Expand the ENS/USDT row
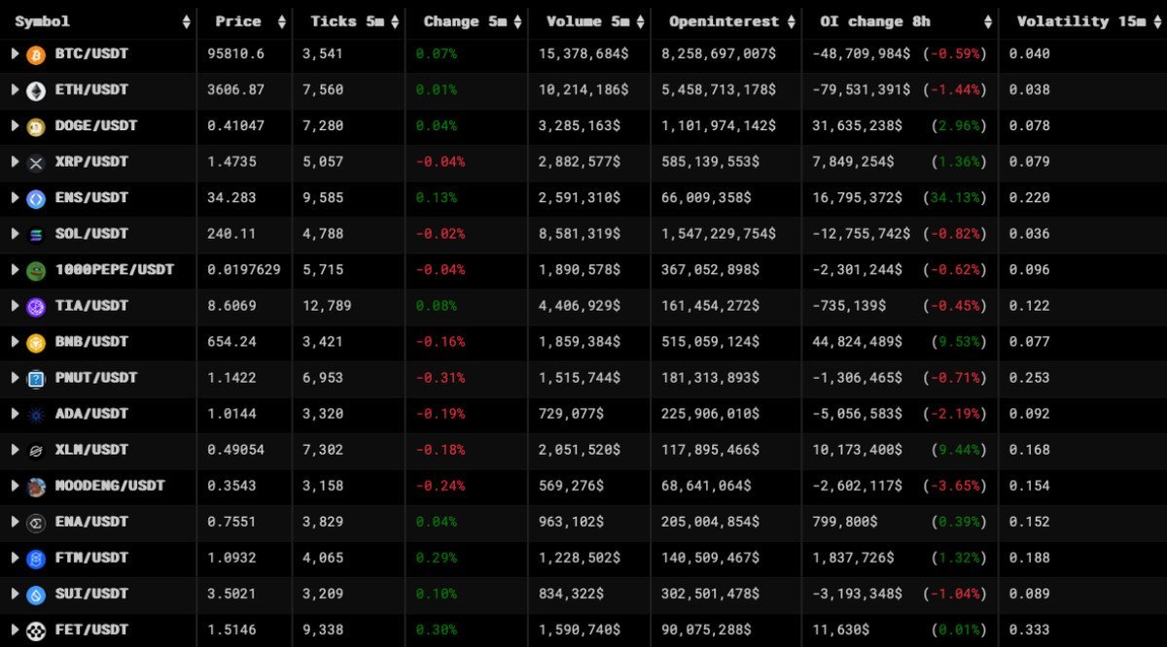 pos(15,197)
